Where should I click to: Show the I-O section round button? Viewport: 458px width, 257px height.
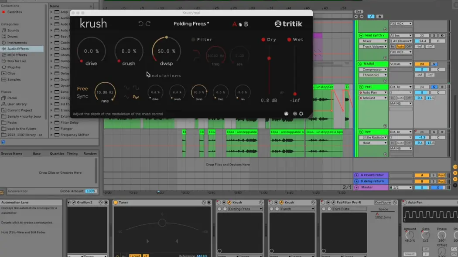coord(455,167)
